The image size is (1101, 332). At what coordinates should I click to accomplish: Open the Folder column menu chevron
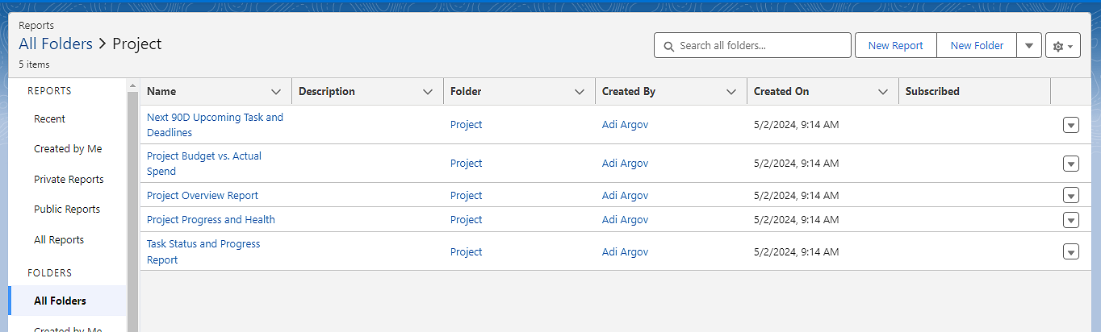[580, 92]
